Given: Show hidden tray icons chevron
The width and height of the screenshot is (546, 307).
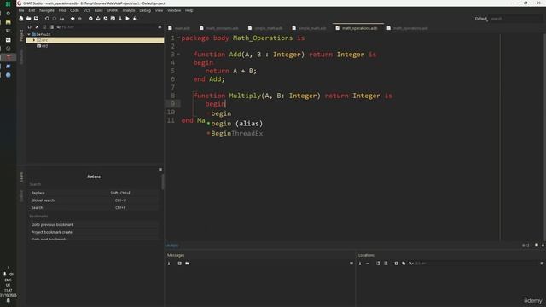Looking at the screenshot, I should [x=8, y=267].
